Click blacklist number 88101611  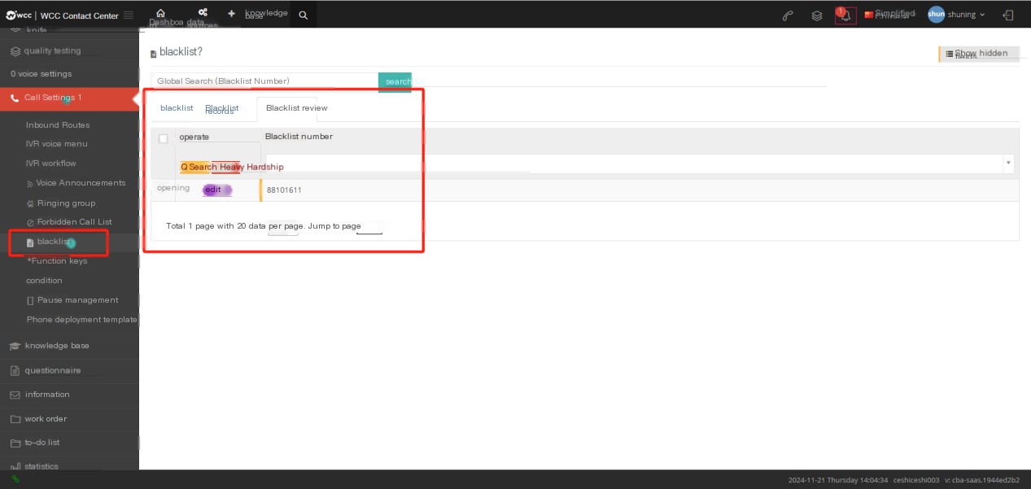click(x=284, y=190)
